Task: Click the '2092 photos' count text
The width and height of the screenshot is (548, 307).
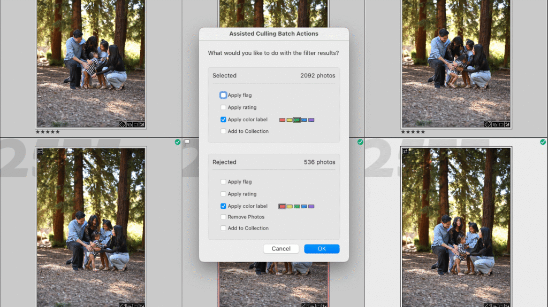Action: coord(318,76)
